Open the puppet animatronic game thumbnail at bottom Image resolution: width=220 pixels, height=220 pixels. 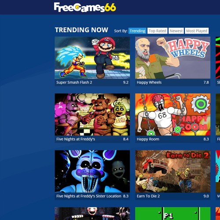(92, 213)
